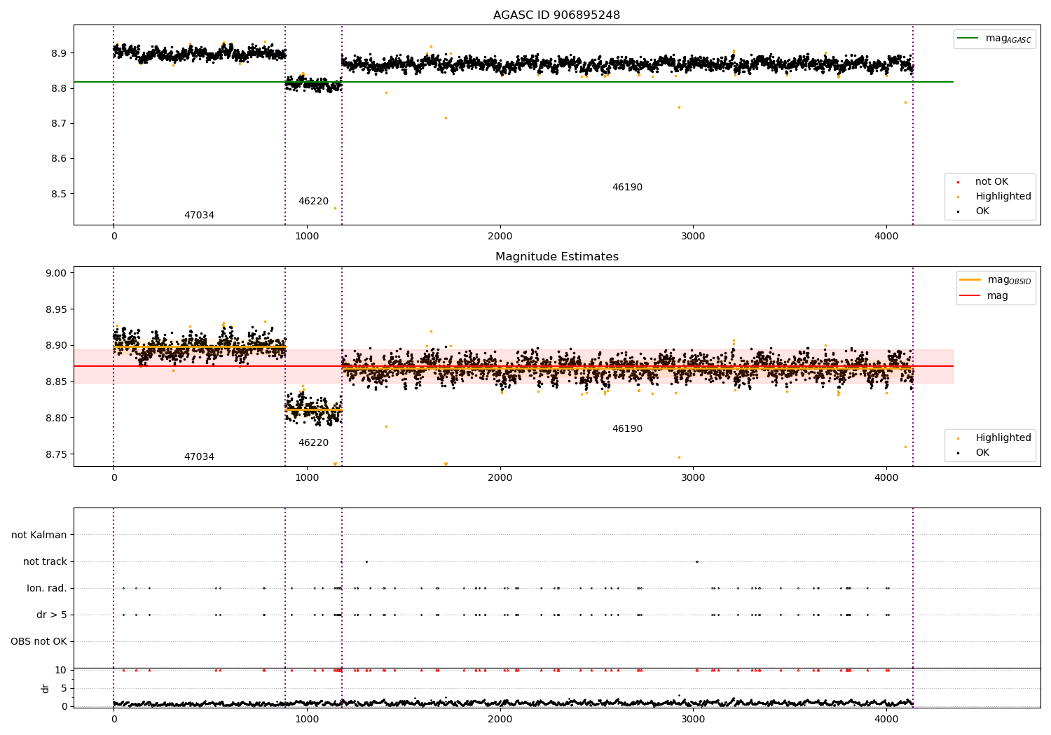1051x735 pixels.
Task: Click the title 'AGASC ID 906895248'
Action: (556, 15)
